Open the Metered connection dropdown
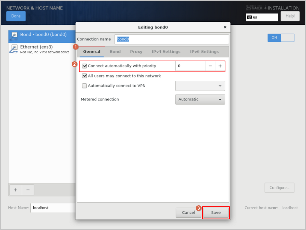The height and width of the screenshot is (230, 306). (200, 99)
